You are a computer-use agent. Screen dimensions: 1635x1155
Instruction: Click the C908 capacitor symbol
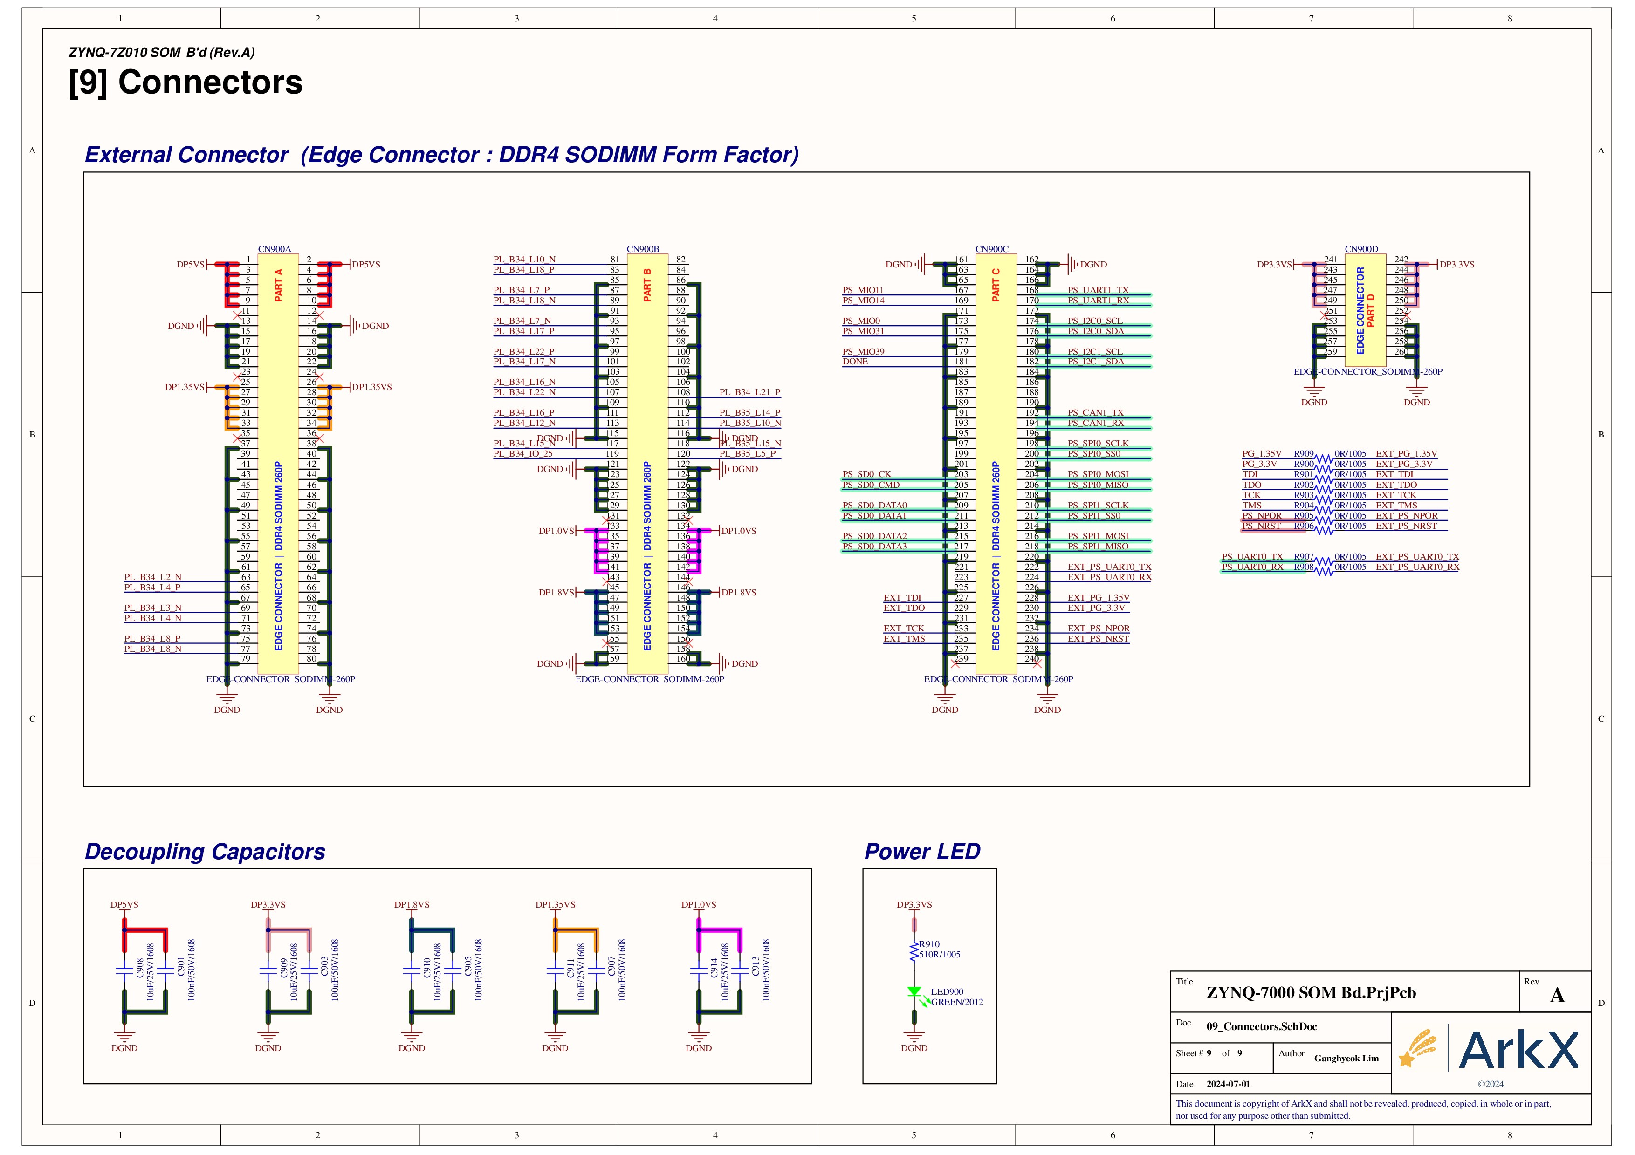point(124,970)
